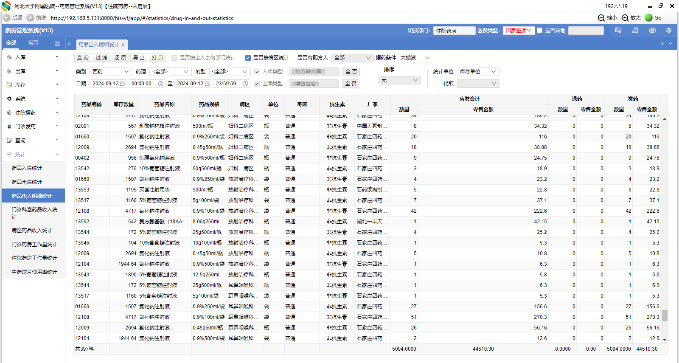Click the 查询 button
Viewport: 679px width, 363px height.
[83, 58]
